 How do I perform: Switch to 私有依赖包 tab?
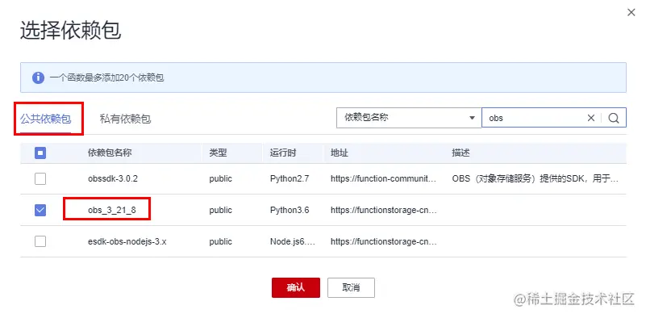tap(125, 119)
